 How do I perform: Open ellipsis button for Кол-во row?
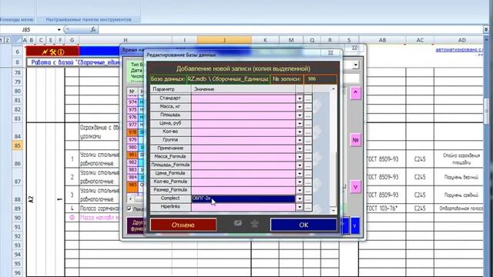point(308,132)
